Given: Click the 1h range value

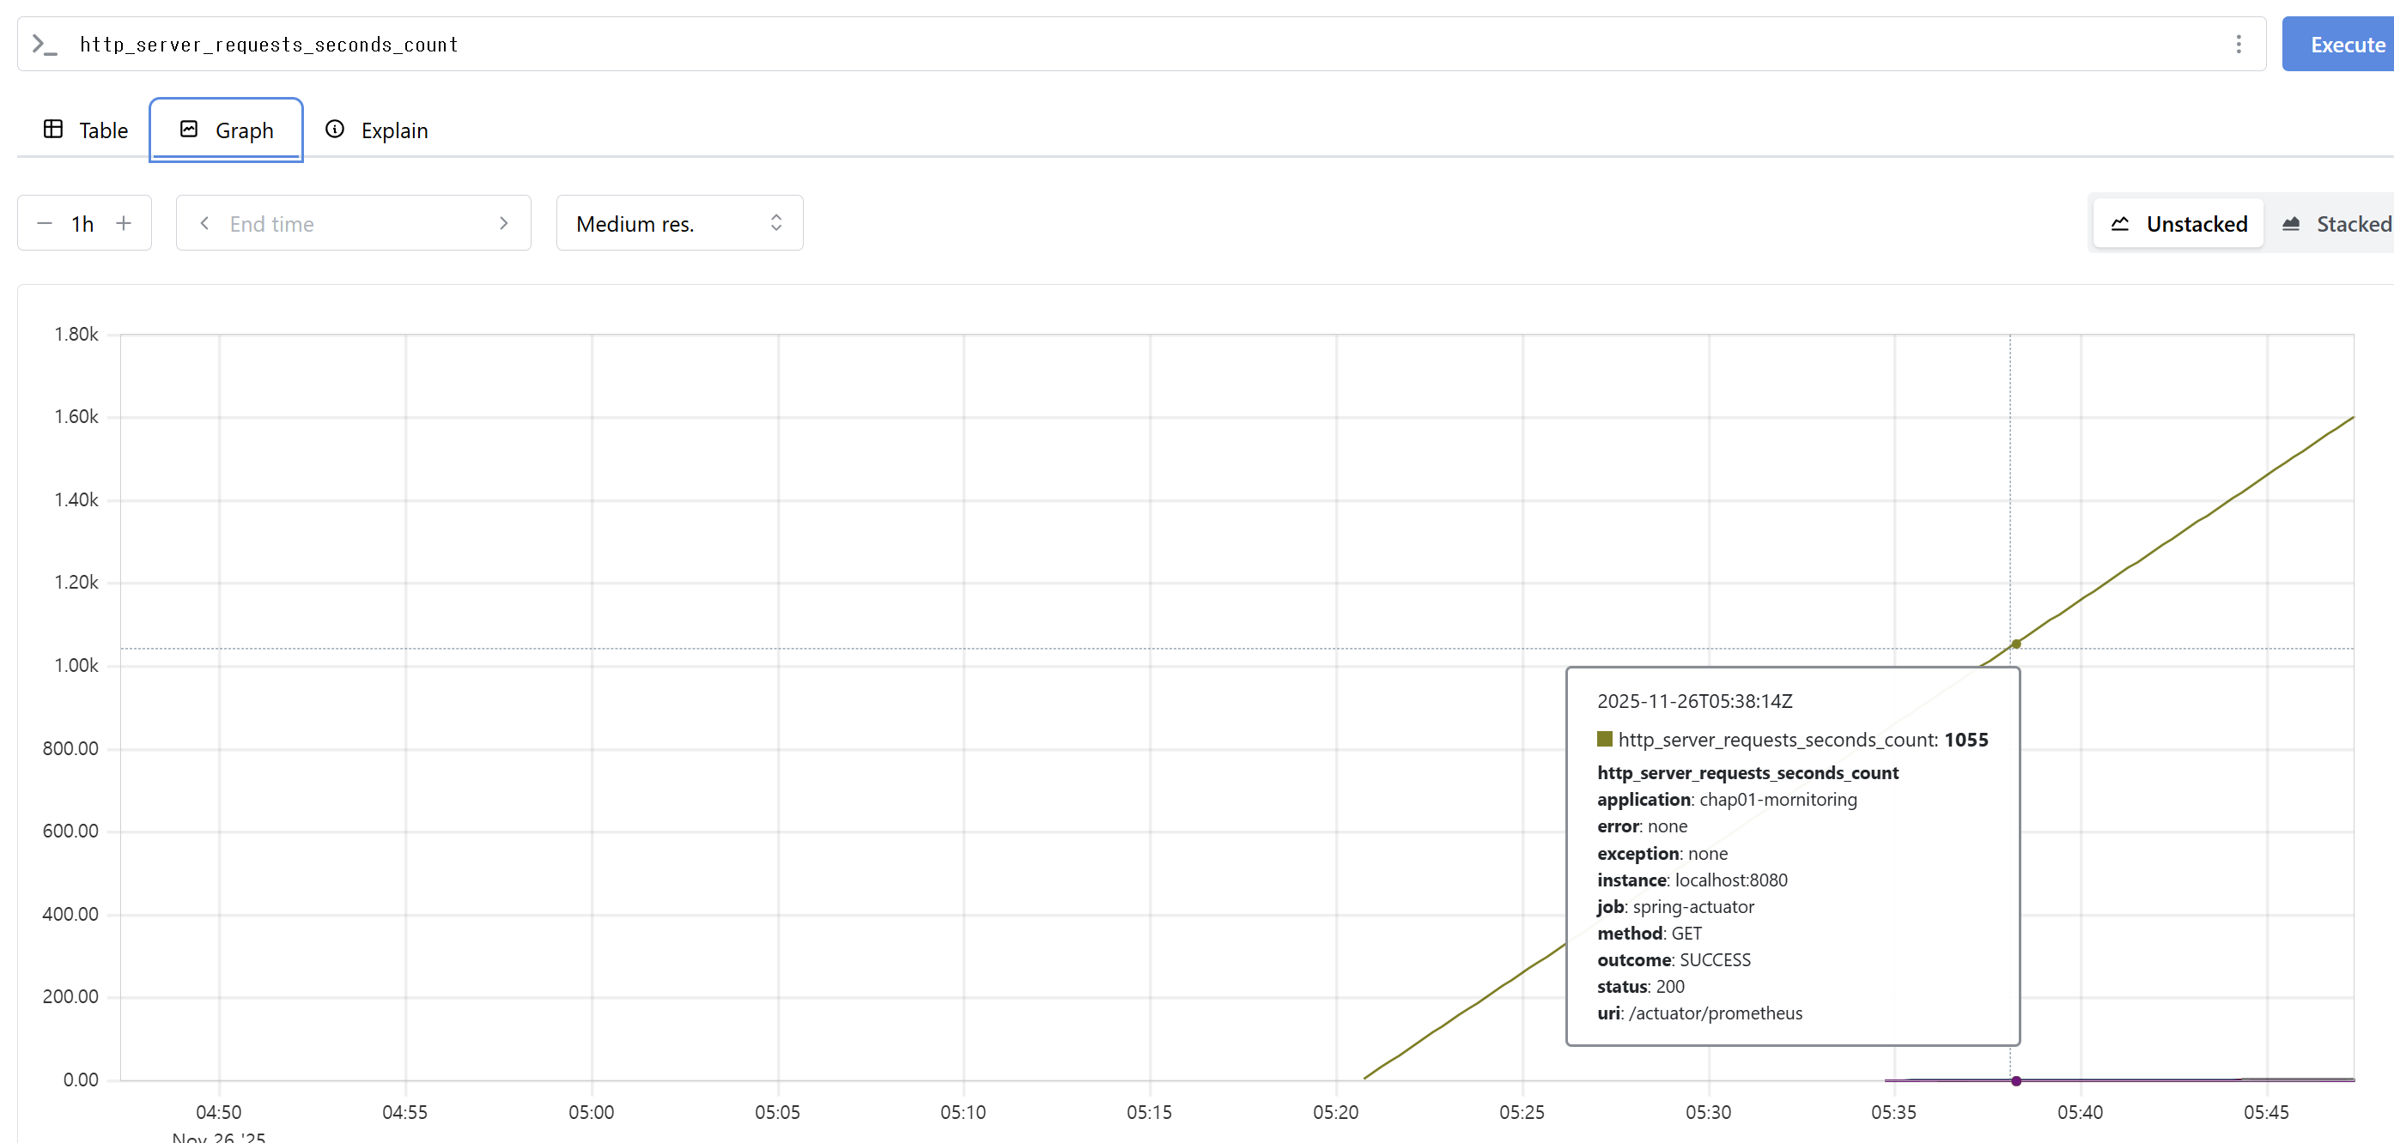Looking at the screenshot, I should tap(82, 223).
